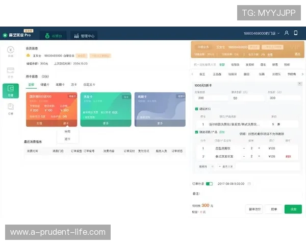This screenshot has height=245, width=306.
Task: Open the calendar icon beside 2017-08-08
Action: tap(249, 184)
